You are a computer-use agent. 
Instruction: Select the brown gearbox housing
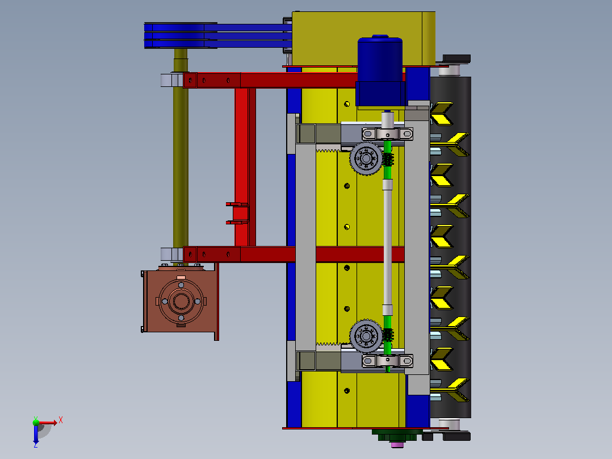180,302
